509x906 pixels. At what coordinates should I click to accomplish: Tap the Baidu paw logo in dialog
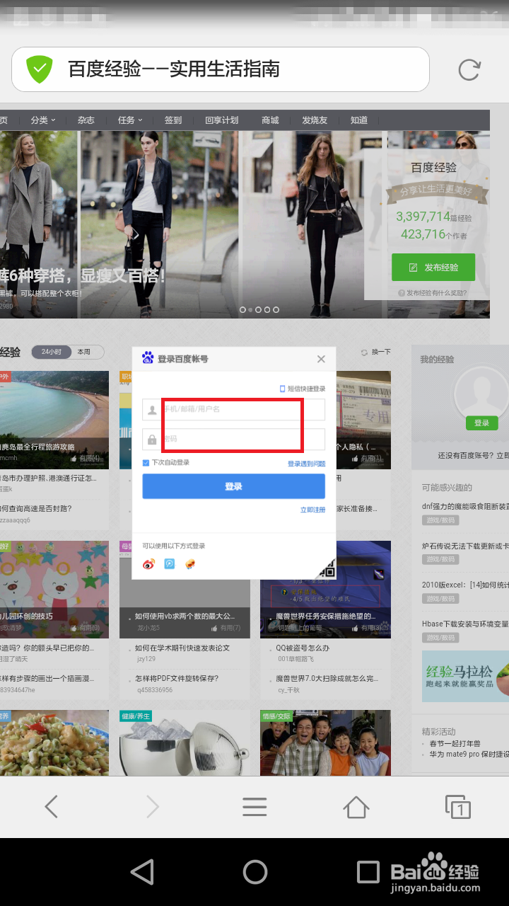click(148, 358)
